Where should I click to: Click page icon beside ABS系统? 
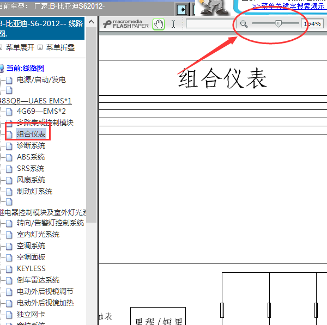(9, 158)
